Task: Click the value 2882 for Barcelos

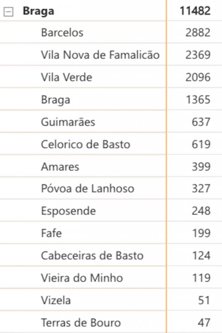Action: click(198, 33)
